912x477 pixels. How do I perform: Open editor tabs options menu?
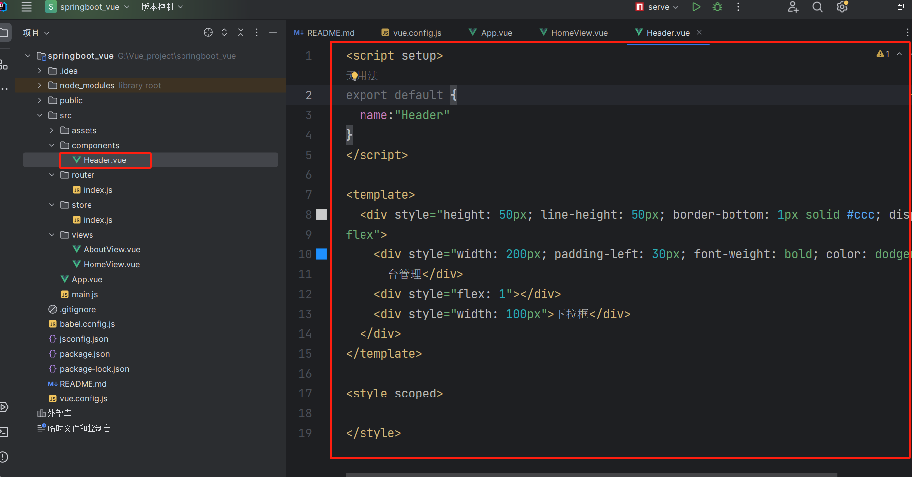coord(908,32)
